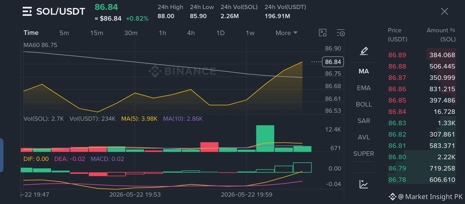Click the MA(10): 2.86K volume label
Viewport: 465px width, 204px height.
coord(183,119)
